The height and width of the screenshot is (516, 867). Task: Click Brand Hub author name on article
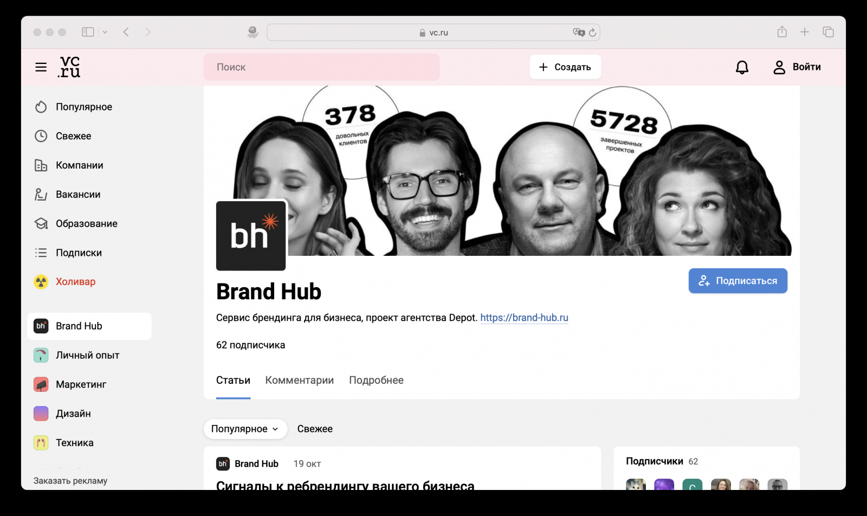[x=256, y=464]
